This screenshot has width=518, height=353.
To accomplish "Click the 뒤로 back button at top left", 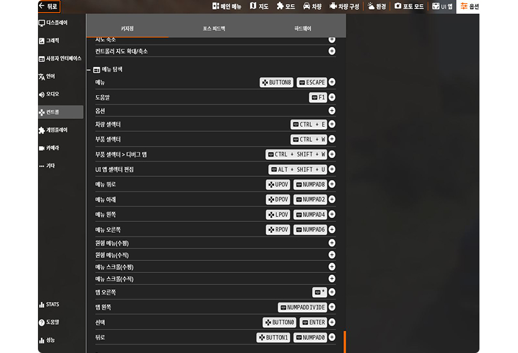I will (x=49, y=6).
